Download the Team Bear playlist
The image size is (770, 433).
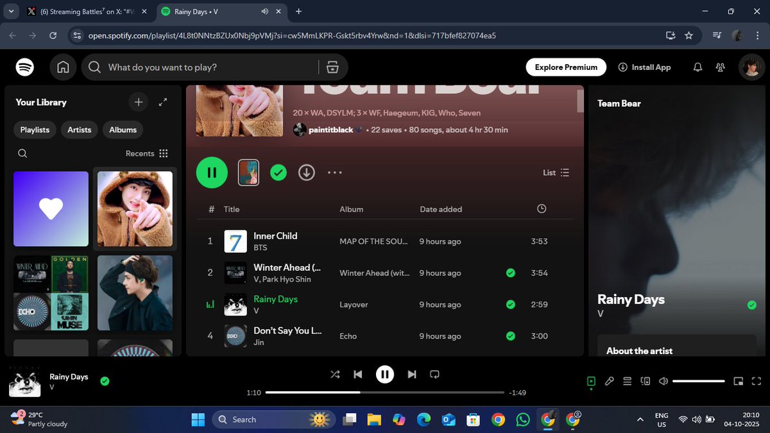pos(307,172)
